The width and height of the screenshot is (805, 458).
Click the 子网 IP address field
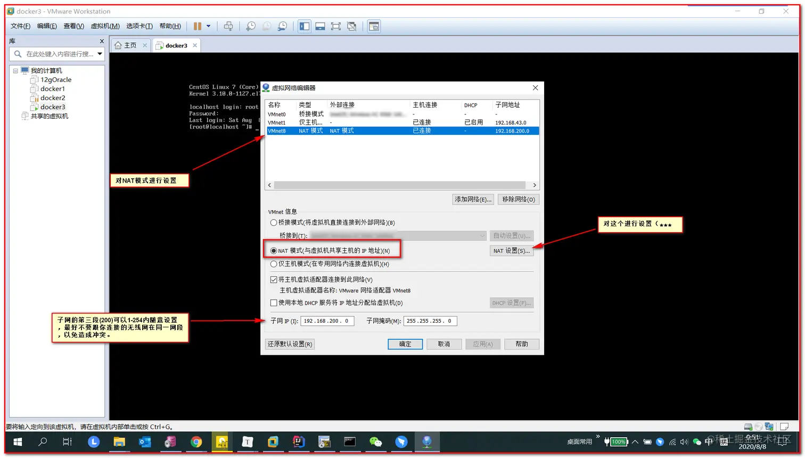pyautogui.click(x=327, y=321)
